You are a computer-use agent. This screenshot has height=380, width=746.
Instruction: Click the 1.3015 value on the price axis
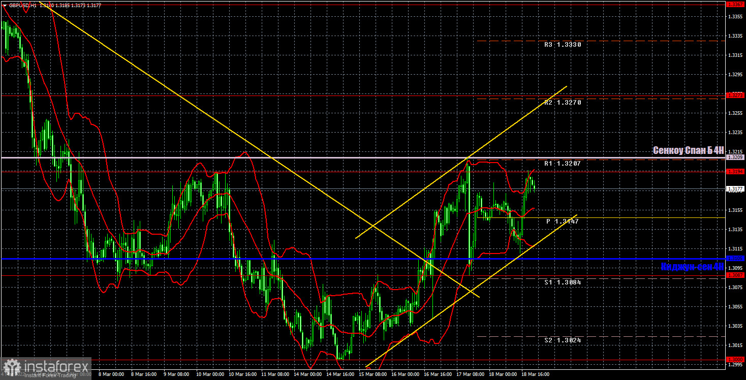735,345
